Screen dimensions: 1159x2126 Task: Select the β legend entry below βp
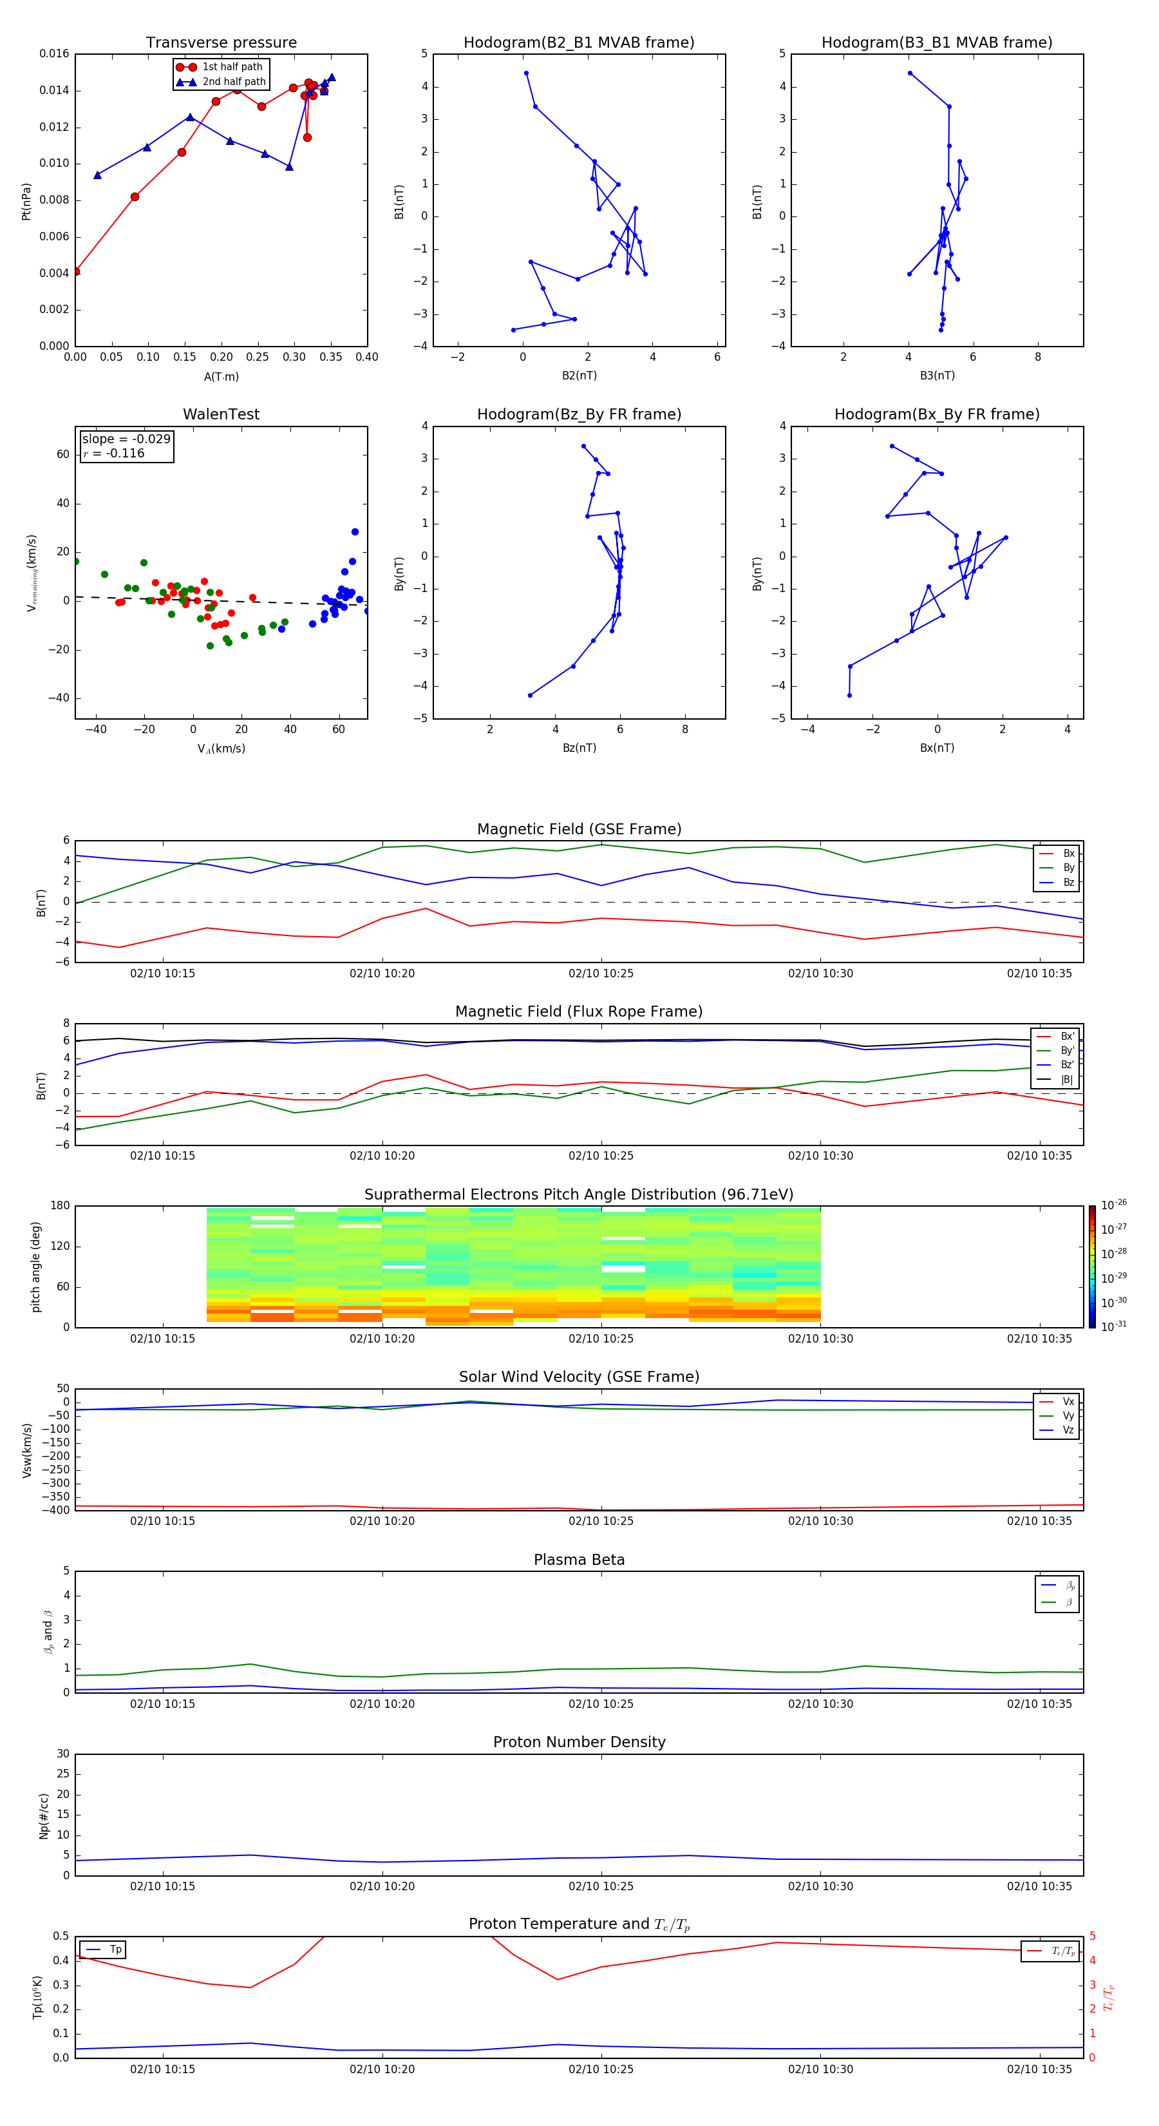click(1057, 1602)
